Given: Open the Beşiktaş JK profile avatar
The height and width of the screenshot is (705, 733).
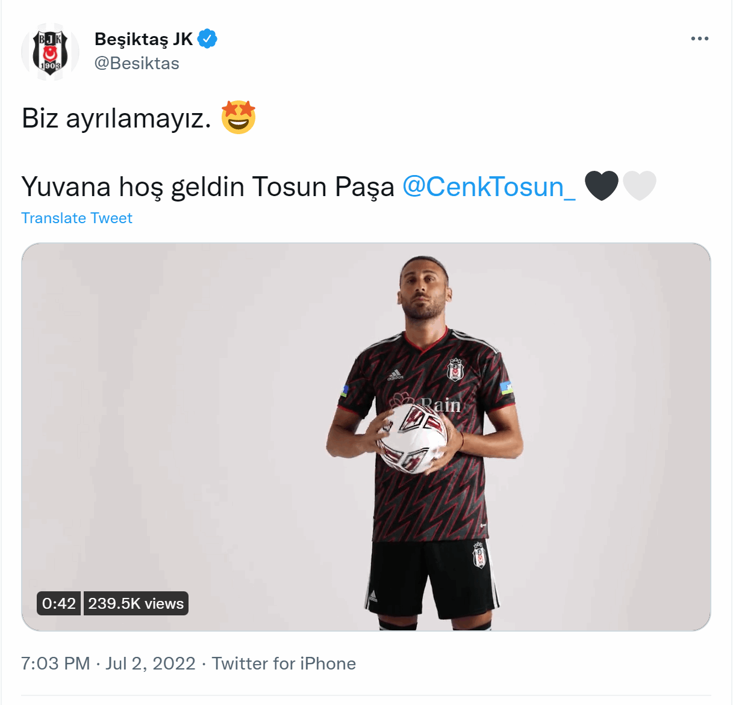Looking at the screenshot, I should [51, 52].
